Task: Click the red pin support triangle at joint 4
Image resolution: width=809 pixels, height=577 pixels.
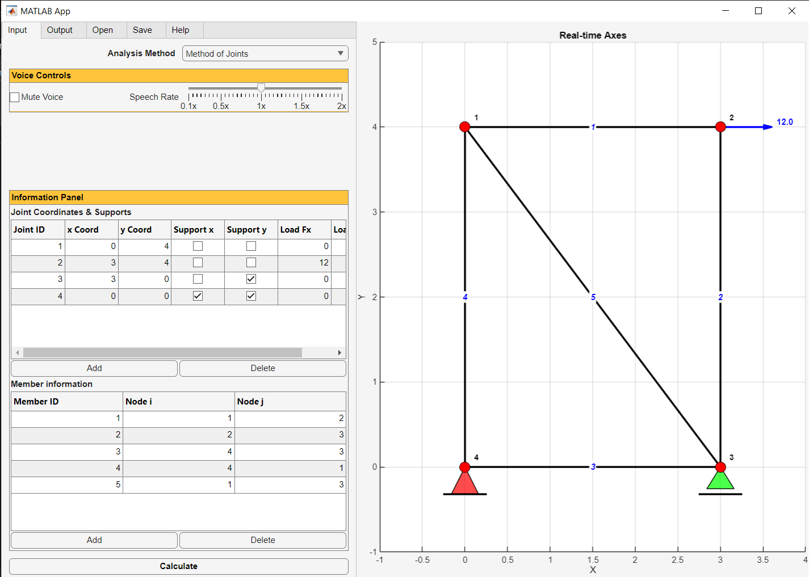Action: 465,482
